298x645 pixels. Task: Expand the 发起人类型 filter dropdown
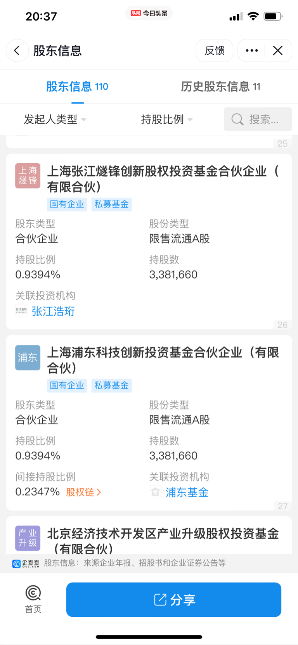[x=55, y=119]
